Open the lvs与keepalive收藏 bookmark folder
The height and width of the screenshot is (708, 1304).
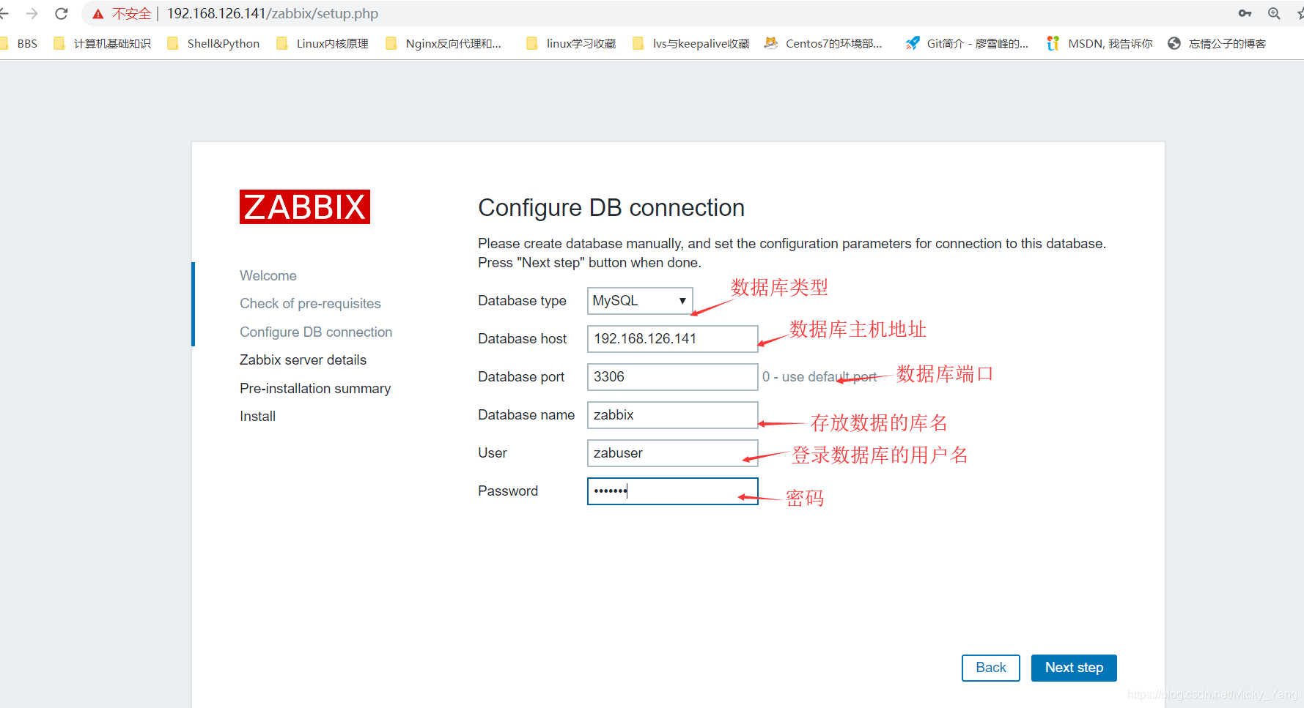[x=691, y=43]
